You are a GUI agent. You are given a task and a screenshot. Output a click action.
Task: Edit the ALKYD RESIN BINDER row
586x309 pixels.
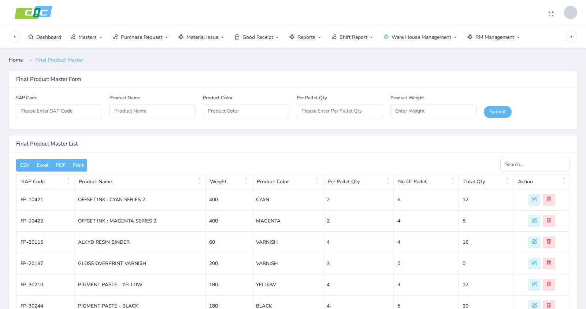[x=534, y=242]
